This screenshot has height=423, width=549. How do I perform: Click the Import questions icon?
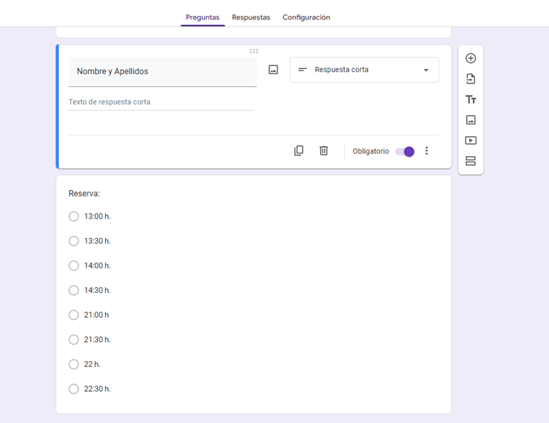pos(470,79)
